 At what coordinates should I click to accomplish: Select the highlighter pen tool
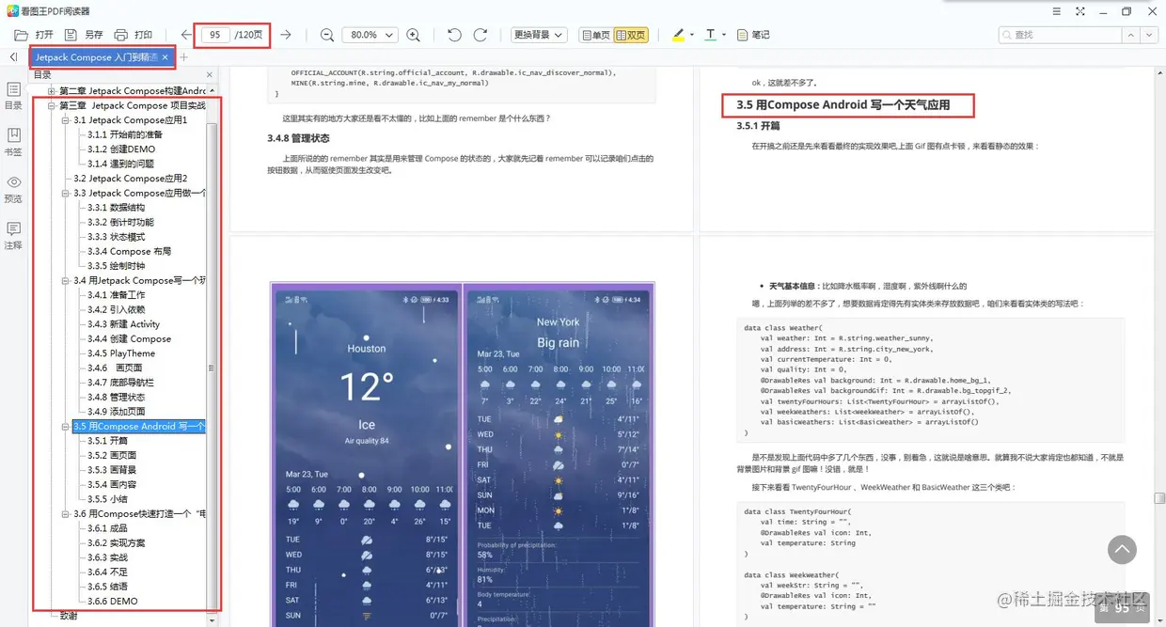pos(678,35)
